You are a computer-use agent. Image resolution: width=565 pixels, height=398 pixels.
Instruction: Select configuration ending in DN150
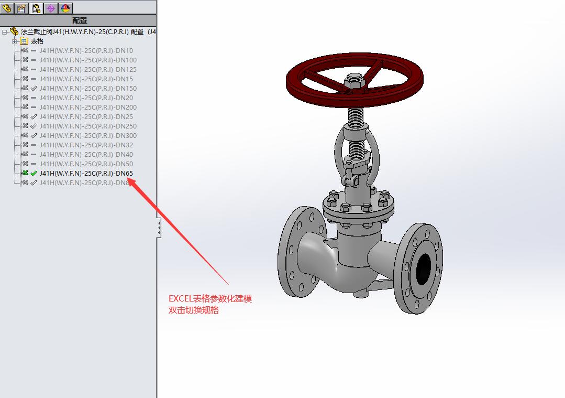click(x=88, y=88)
